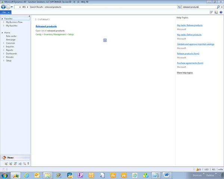Open the Released products search result
Screen dimensions: 224x179
46,26
